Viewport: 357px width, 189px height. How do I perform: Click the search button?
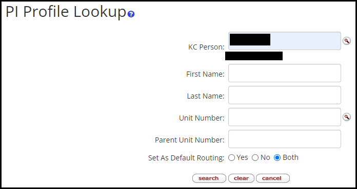coord(209,178)
